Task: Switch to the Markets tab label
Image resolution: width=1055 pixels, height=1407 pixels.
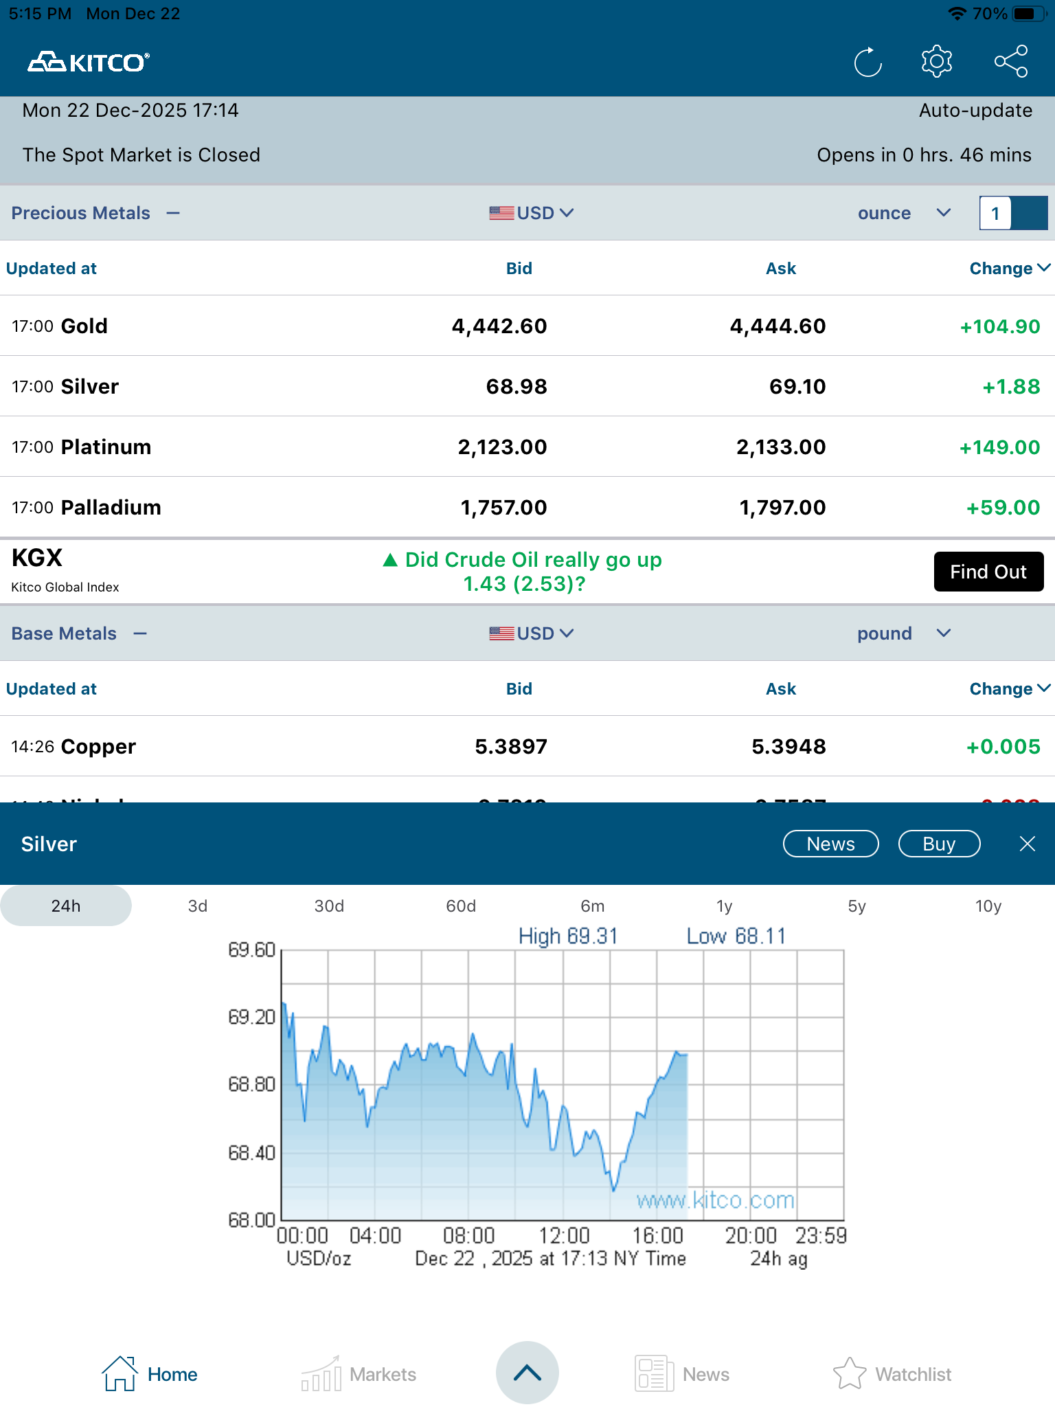Action: pos(383,1374)
